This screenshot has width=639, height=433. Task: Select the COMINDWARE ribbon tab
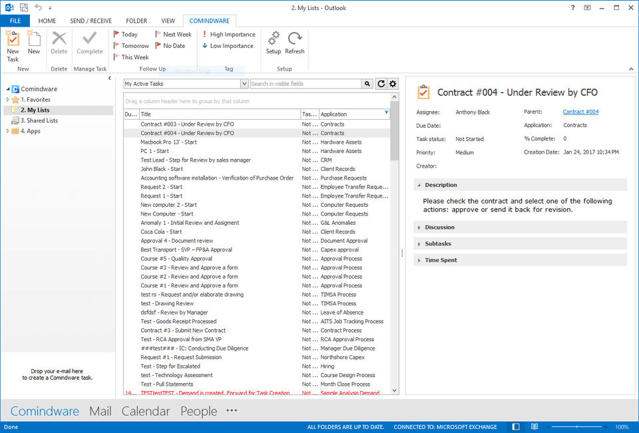pos(210,21)
